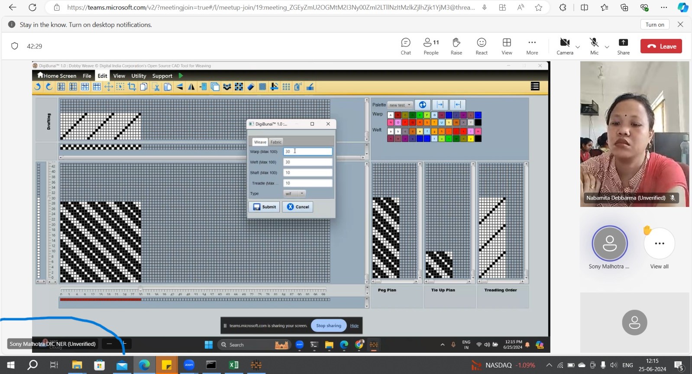Switch to the Weave tab in dialog
This screenshot has width=692, height=374.
[x=260, y=142]
